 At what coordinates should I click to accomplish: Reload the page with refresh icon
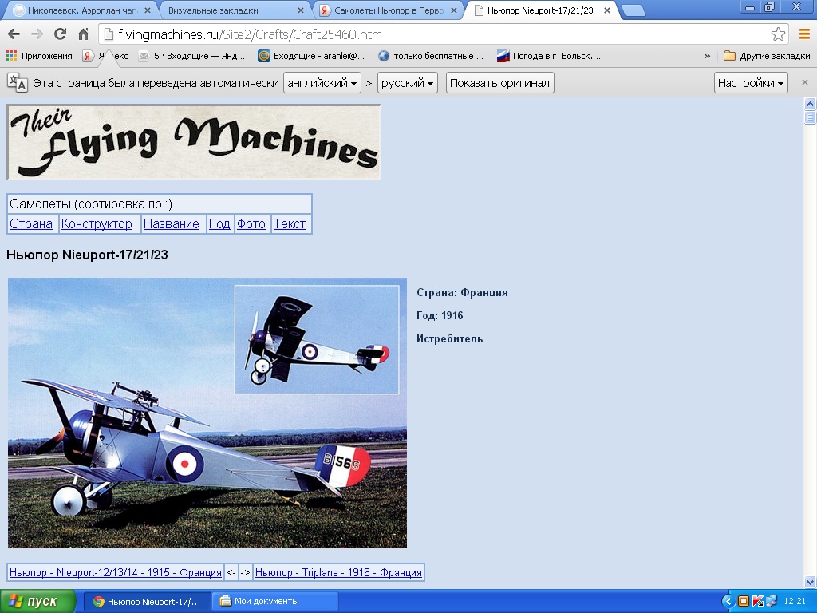point(60,34)
